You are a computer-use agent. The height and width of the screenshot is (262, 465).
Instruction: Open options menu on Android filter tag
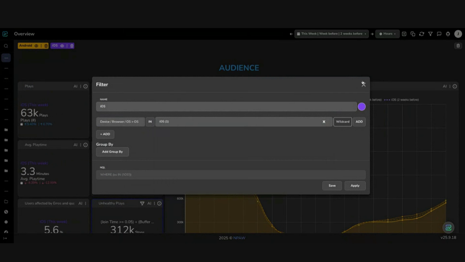pos(41,46)
